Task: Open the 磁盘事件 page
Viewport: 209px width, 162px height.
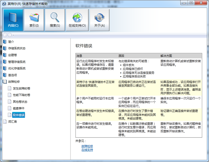Action: click(x=19, y=108)
